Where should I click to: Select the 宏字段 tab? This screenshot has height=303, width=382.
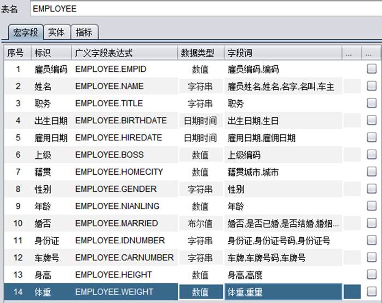click(25, 32)
